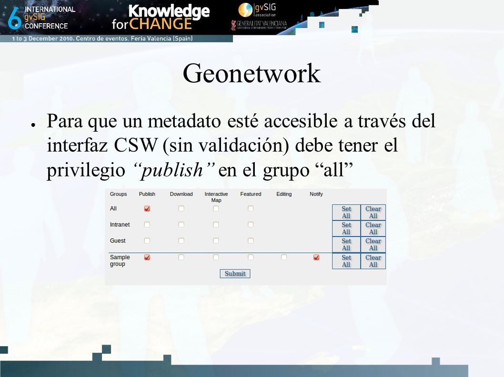
Task: Tick Interactive Map for Intranet group
Action: tap(216, 224)
